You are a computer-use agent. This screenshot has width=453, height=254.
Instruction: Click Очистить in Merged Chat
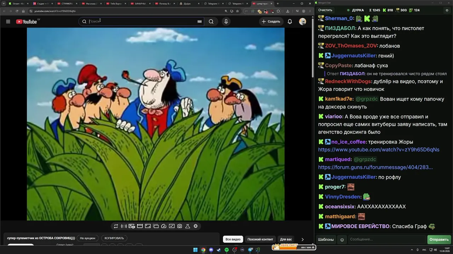pyautogui.click(x=325, y=10)
